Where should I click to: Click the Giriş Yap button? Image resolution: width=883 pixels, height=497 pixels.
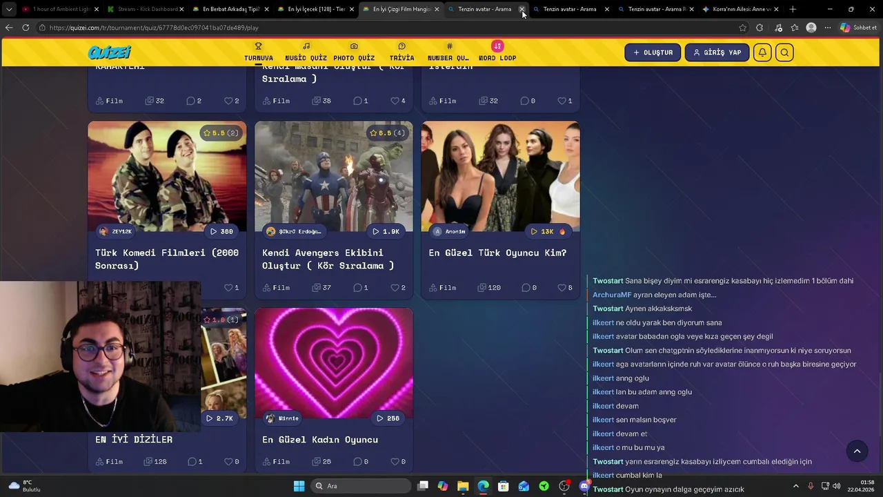717,52
